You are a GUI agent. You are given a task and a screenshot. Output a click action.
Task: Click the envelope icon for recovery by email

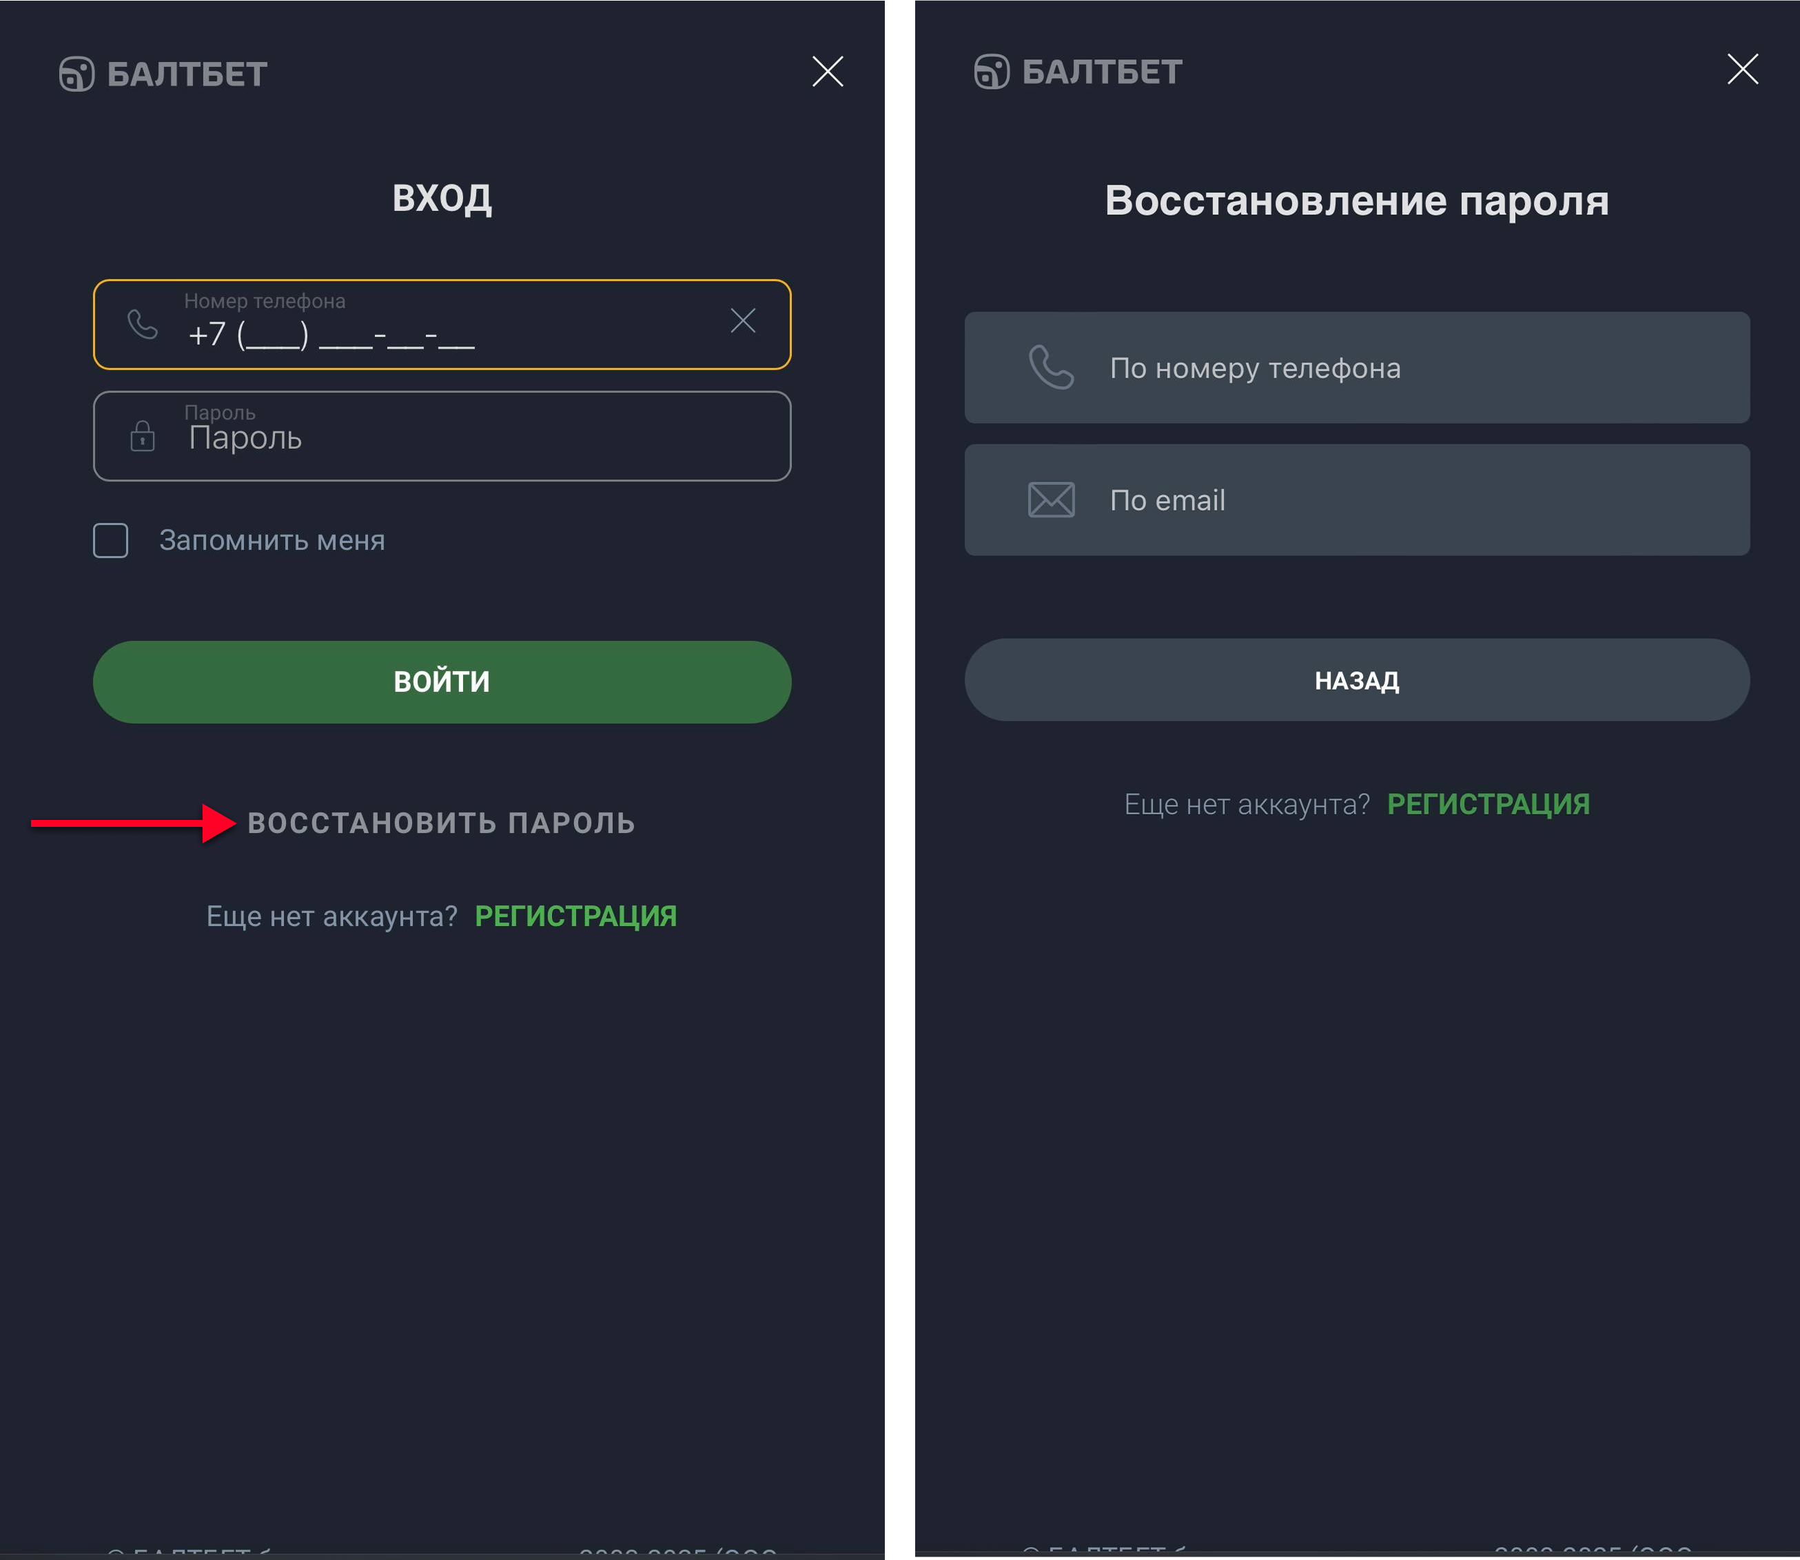pos(1051,500)
